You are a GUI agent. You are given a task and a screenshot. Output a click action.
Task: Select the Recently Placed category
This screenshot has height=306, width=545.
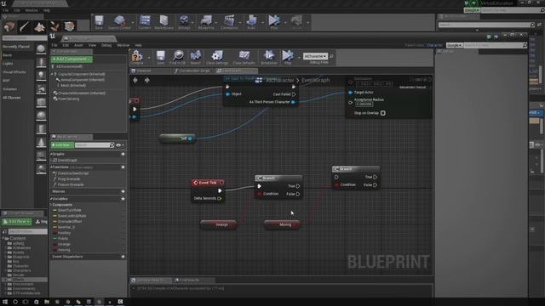16,47
